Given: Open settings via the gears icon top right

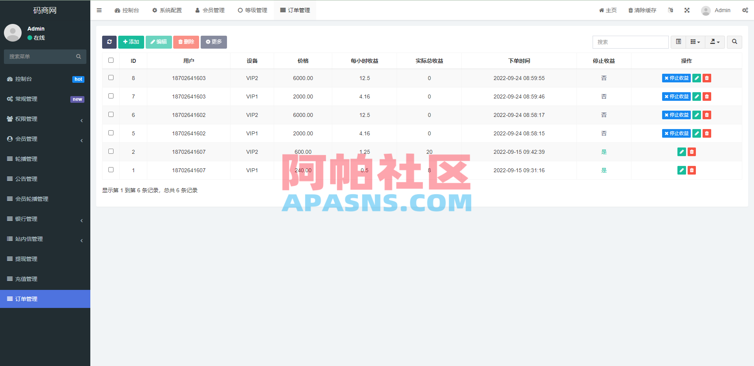Looking at the screenshot, I should (745, 10).
